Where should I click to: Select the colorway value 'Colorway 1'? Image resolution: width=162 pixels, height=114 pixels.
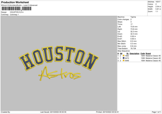[x=14, y=15]
